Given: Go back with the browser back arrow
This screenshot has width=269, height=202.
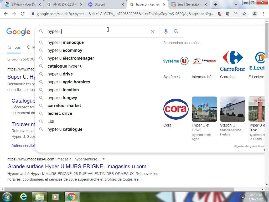Looking at the screenshot, I should (6, 14).
